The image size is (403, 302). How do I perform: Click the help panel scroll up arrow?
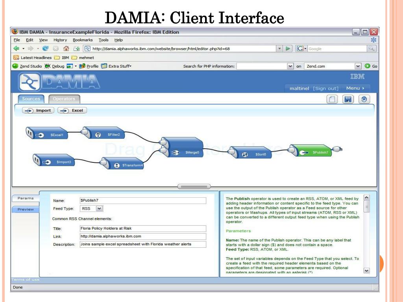tap(367, 197)
